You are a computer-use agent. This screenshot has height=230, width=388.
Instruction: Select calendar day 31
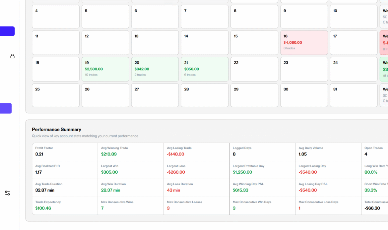coord(354,95)
